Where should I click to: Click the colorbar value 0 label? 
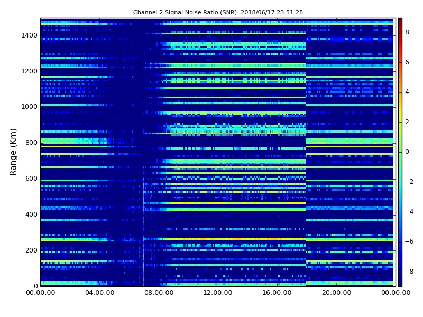pos(407,152)
